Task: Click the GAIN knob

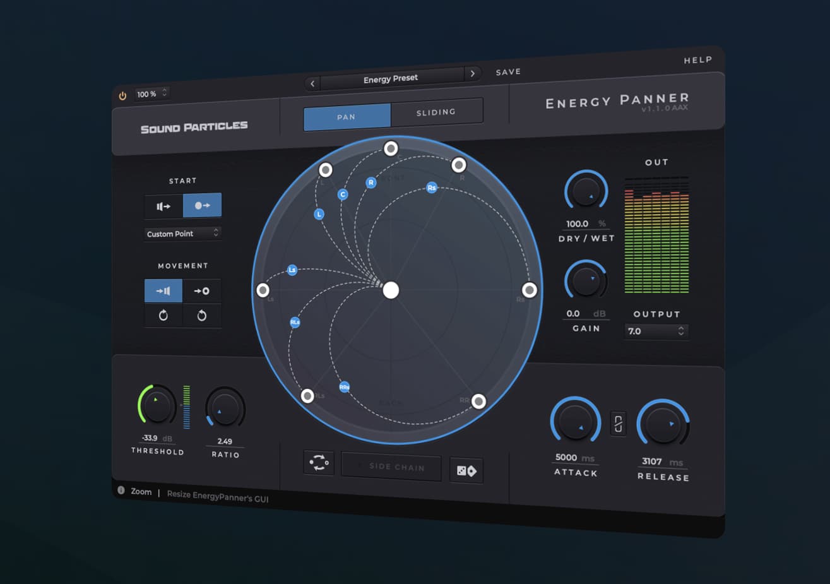Action: click(586, 280)
